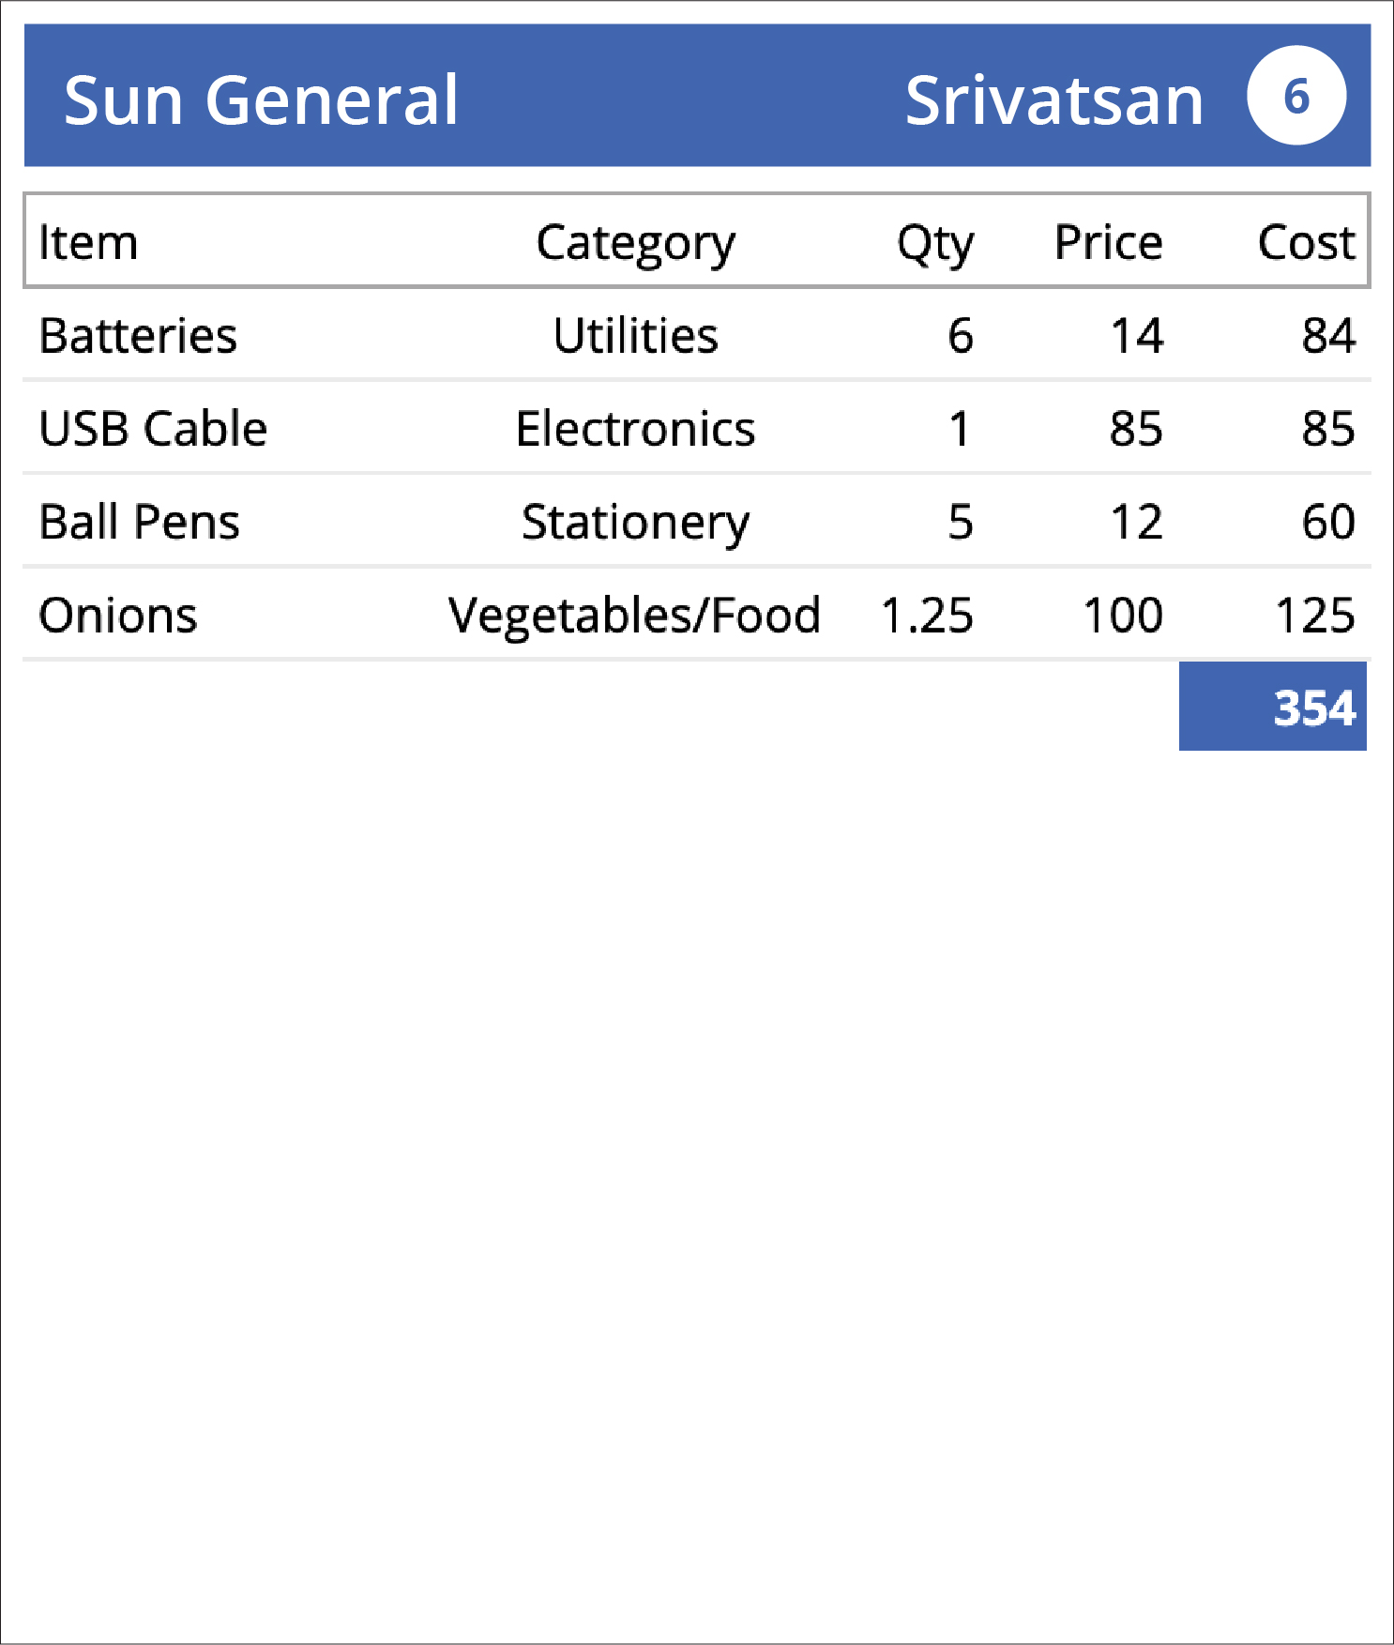Click the Stationery category cell
Viewport: 1394px width, 1645px height.
pos(636,524)
